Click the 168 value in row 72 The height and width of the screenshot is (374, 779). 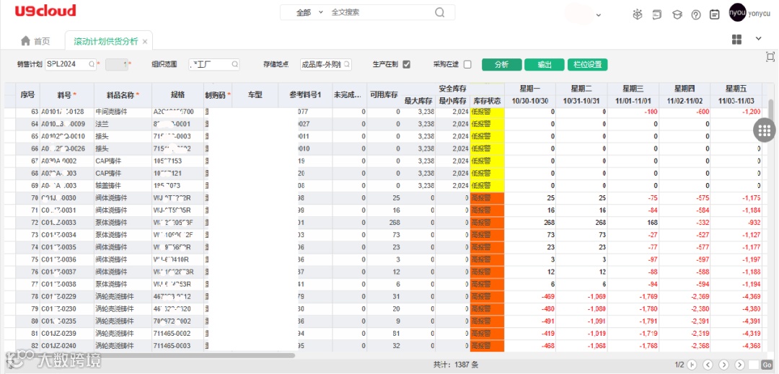click(x=651, y=222)
